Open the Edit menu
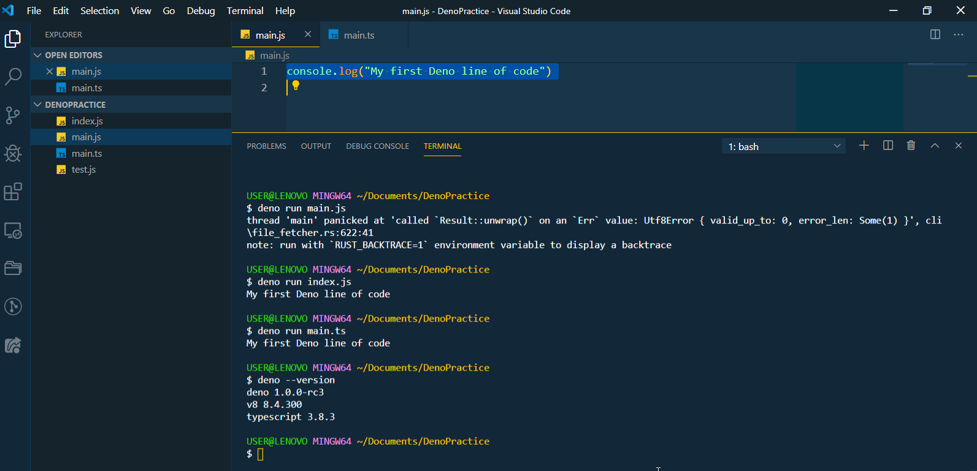 tap(61, 10)
